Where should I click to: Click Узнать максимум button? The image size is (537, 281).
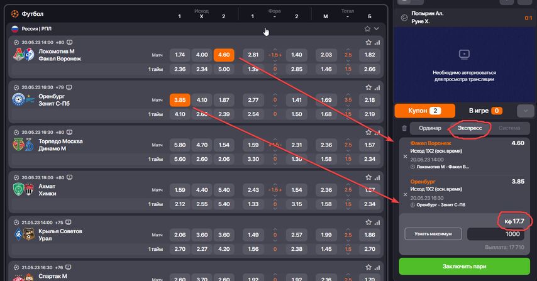click(433, 234)
